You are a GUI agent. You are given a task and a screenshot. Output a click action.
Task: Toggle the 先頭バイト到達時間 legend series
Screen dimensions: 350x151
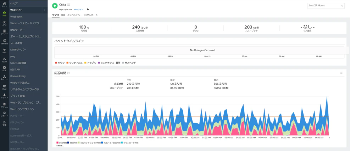pyautogui.click(x=111, y=143)
